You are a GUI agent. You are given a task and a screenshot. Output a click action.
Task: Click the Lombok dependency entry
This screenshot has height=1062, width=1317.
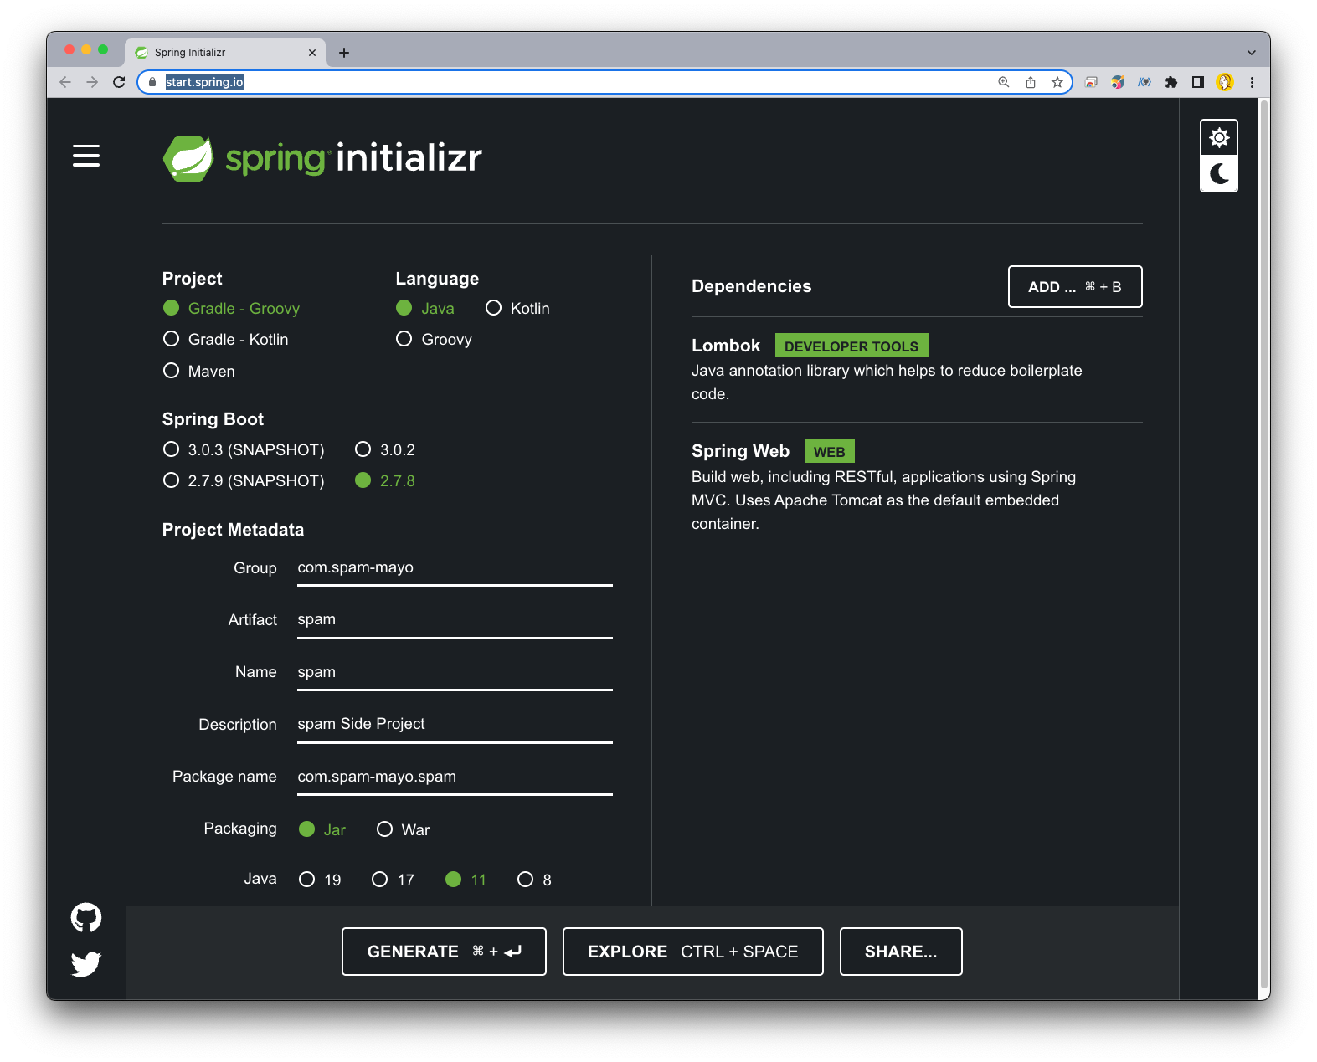pyautogui.click(x=917, y=369)
